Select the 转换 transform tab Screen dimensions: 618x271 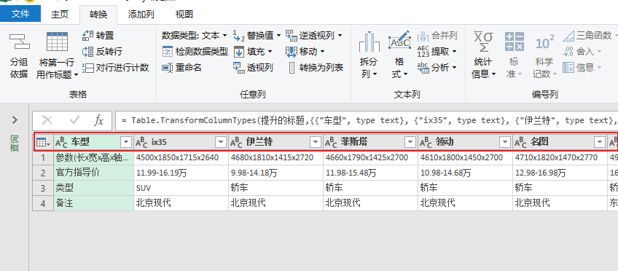click(98, 14)
